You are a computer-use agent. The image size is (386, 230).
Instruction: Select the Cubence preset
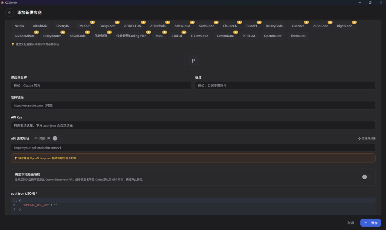click(x=298, y=26)
